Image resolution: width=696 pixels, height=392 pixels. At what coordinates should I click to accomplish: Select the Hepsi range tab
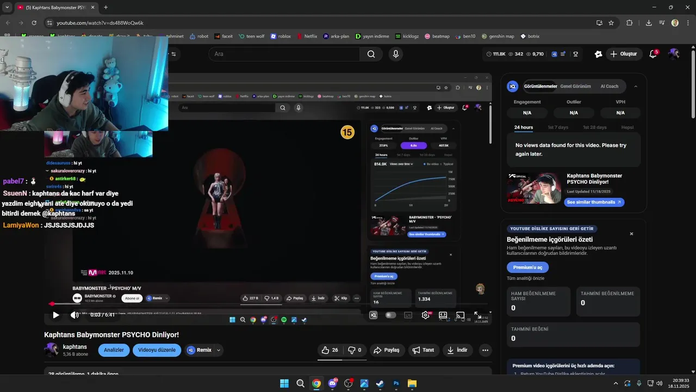click(x=627, y=127)
